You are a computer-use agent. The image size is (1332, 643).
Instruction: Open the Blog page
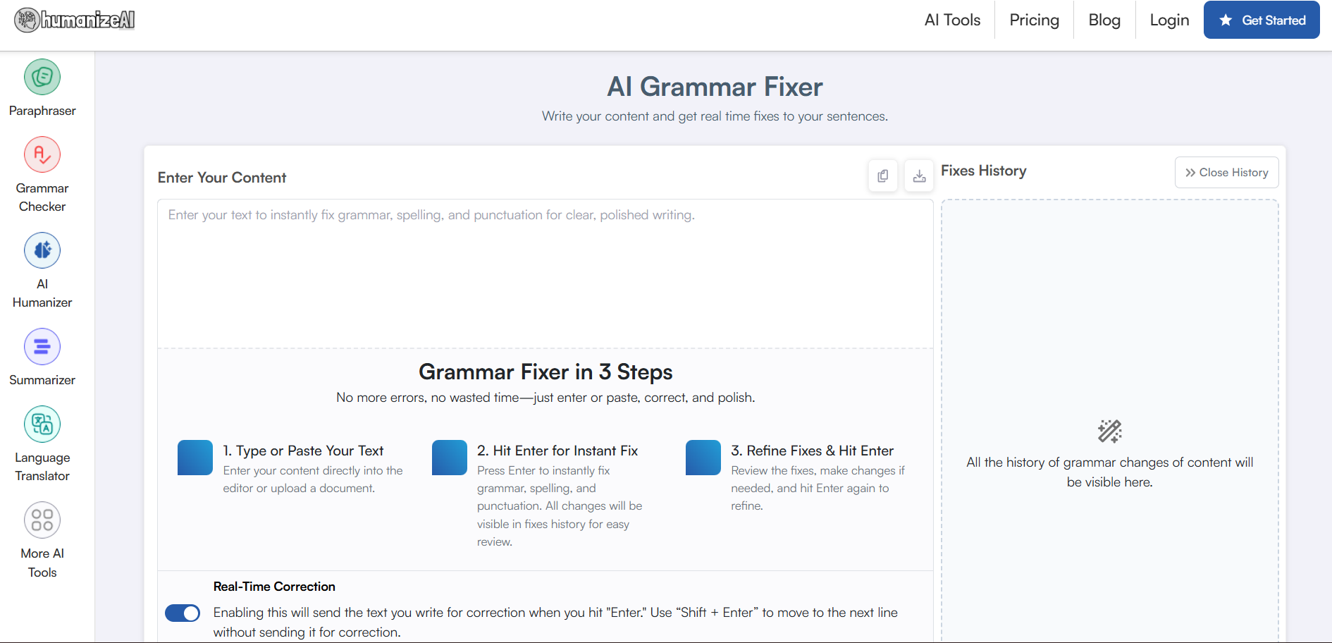pyautogui.click(x=1104, y=20)
